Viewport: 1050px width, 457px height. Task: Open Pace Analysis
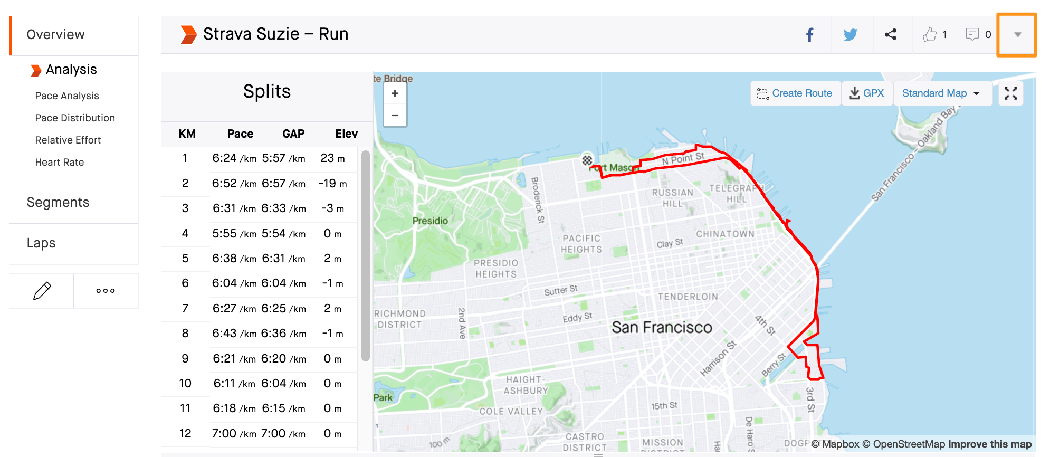pos(67,96)
